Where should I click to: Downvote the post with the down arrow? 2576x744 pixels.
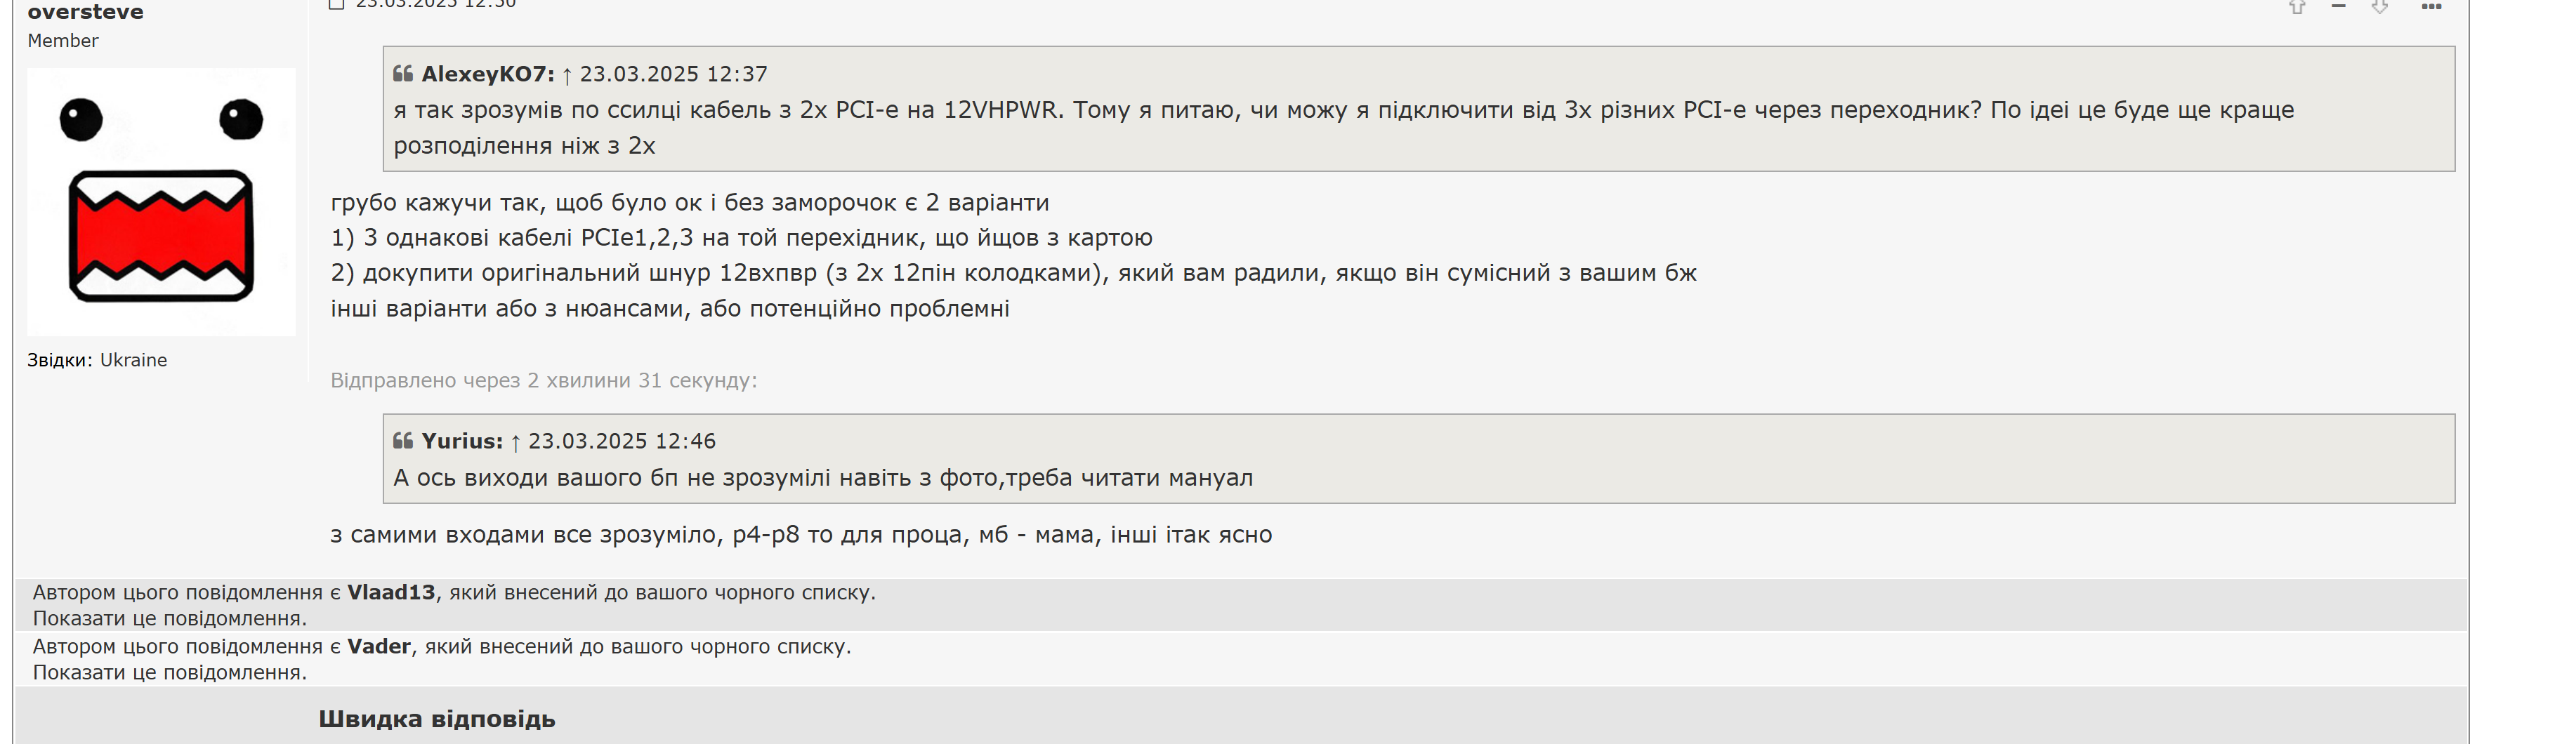point(2380,6)
